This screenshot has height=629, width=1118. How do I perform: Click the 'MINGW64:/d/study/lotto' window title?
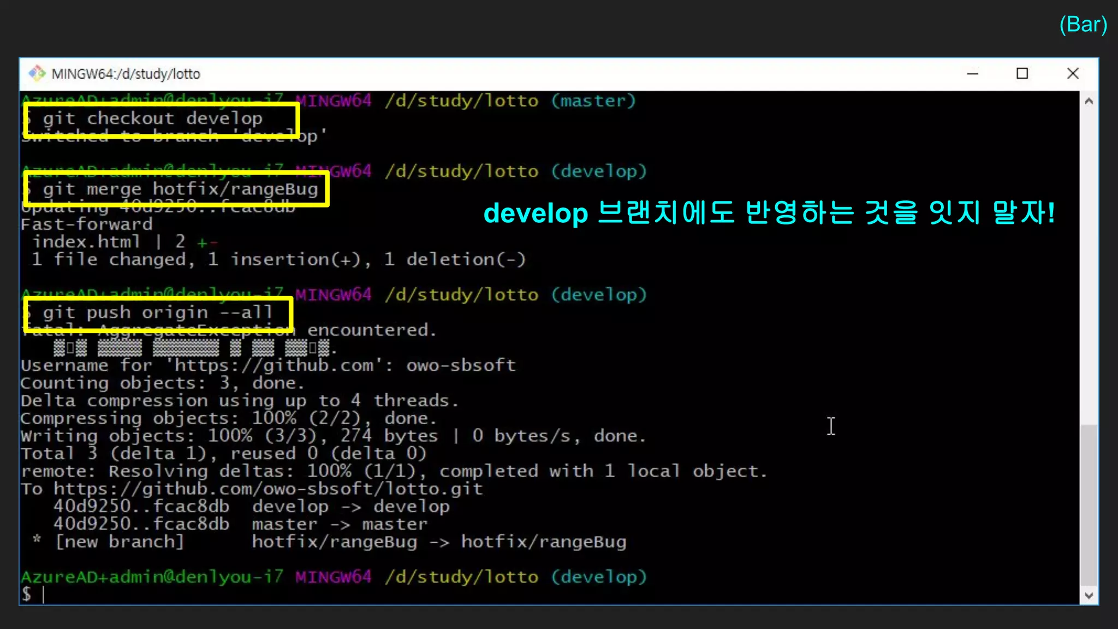pos(126,74)
